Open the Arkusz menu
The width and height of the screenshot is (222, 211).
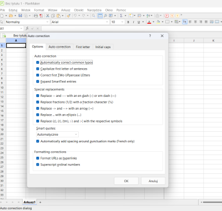click(x=65, y=10)
